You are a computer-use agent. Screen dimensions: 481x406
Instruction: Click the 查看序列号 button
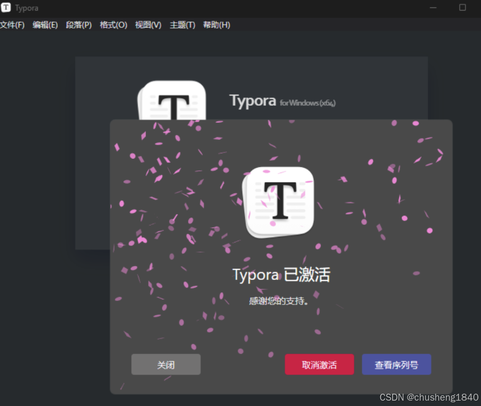click(x=396, y=364)
